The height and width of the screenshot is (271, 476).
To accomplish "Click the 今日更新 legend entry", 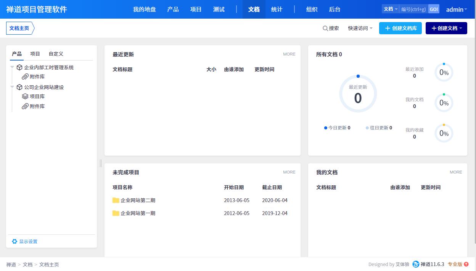I will pos(337,128).
